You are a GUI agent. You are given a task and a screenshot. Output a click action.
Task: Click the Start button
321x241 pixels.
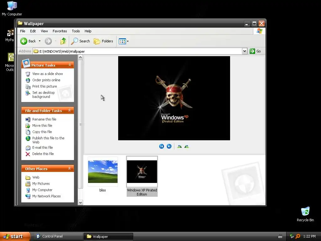(x=15, y=237)
